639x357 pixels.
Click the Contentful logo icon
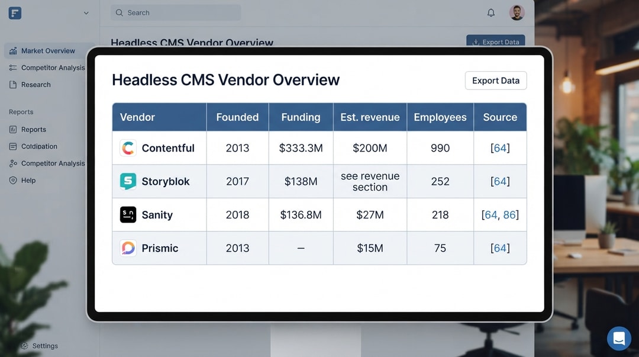point(128,147)
